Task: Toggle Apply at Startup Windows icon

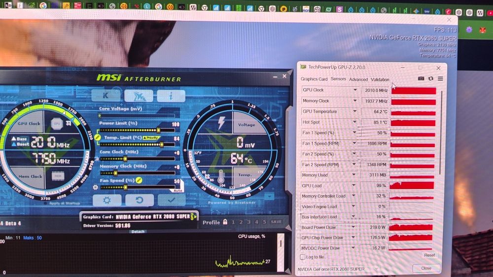Action: coord(45,203)
